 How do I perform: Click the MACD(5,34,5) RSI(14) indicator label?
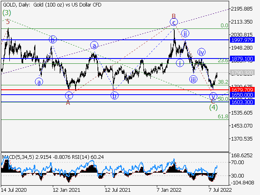point(53,157)
